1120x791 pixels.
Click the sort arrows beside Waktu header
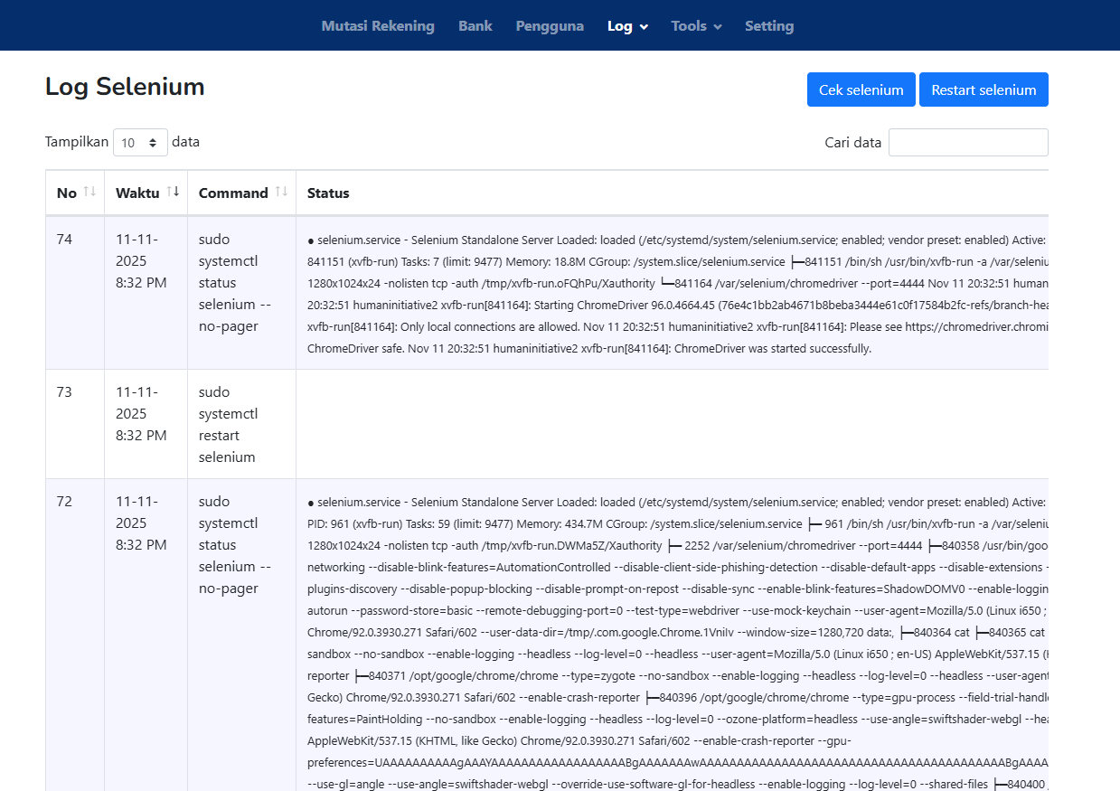(x=173, y=192)
